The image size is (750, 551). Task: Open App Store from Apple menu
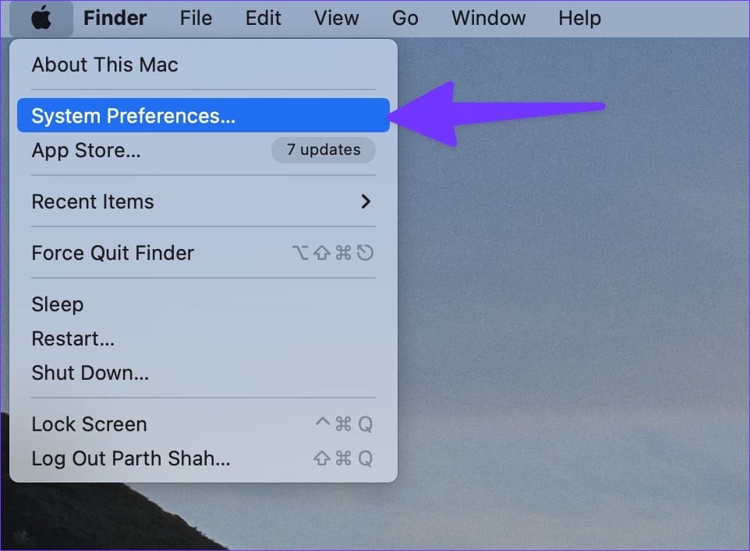(203, 150)
